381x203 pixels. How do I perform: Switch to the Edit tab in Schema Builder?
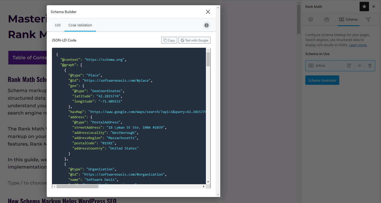coord(58,25)
